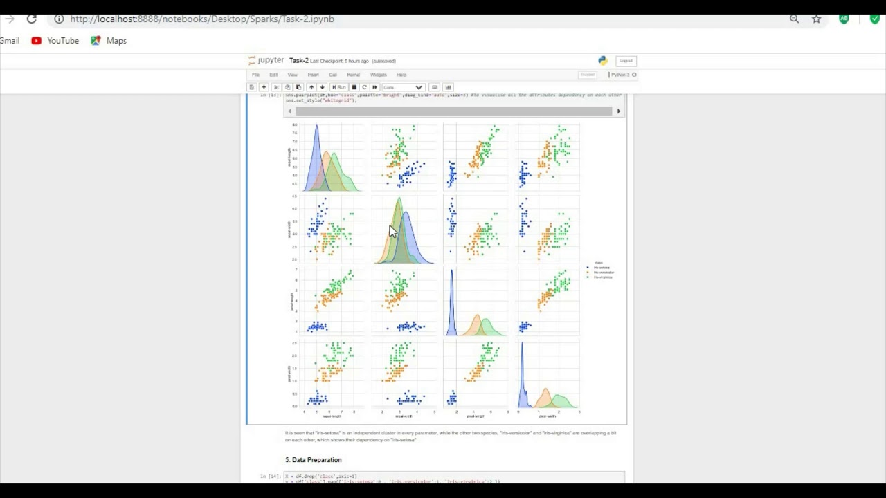
Task: Open the Help menu
Action: (401, 75)
